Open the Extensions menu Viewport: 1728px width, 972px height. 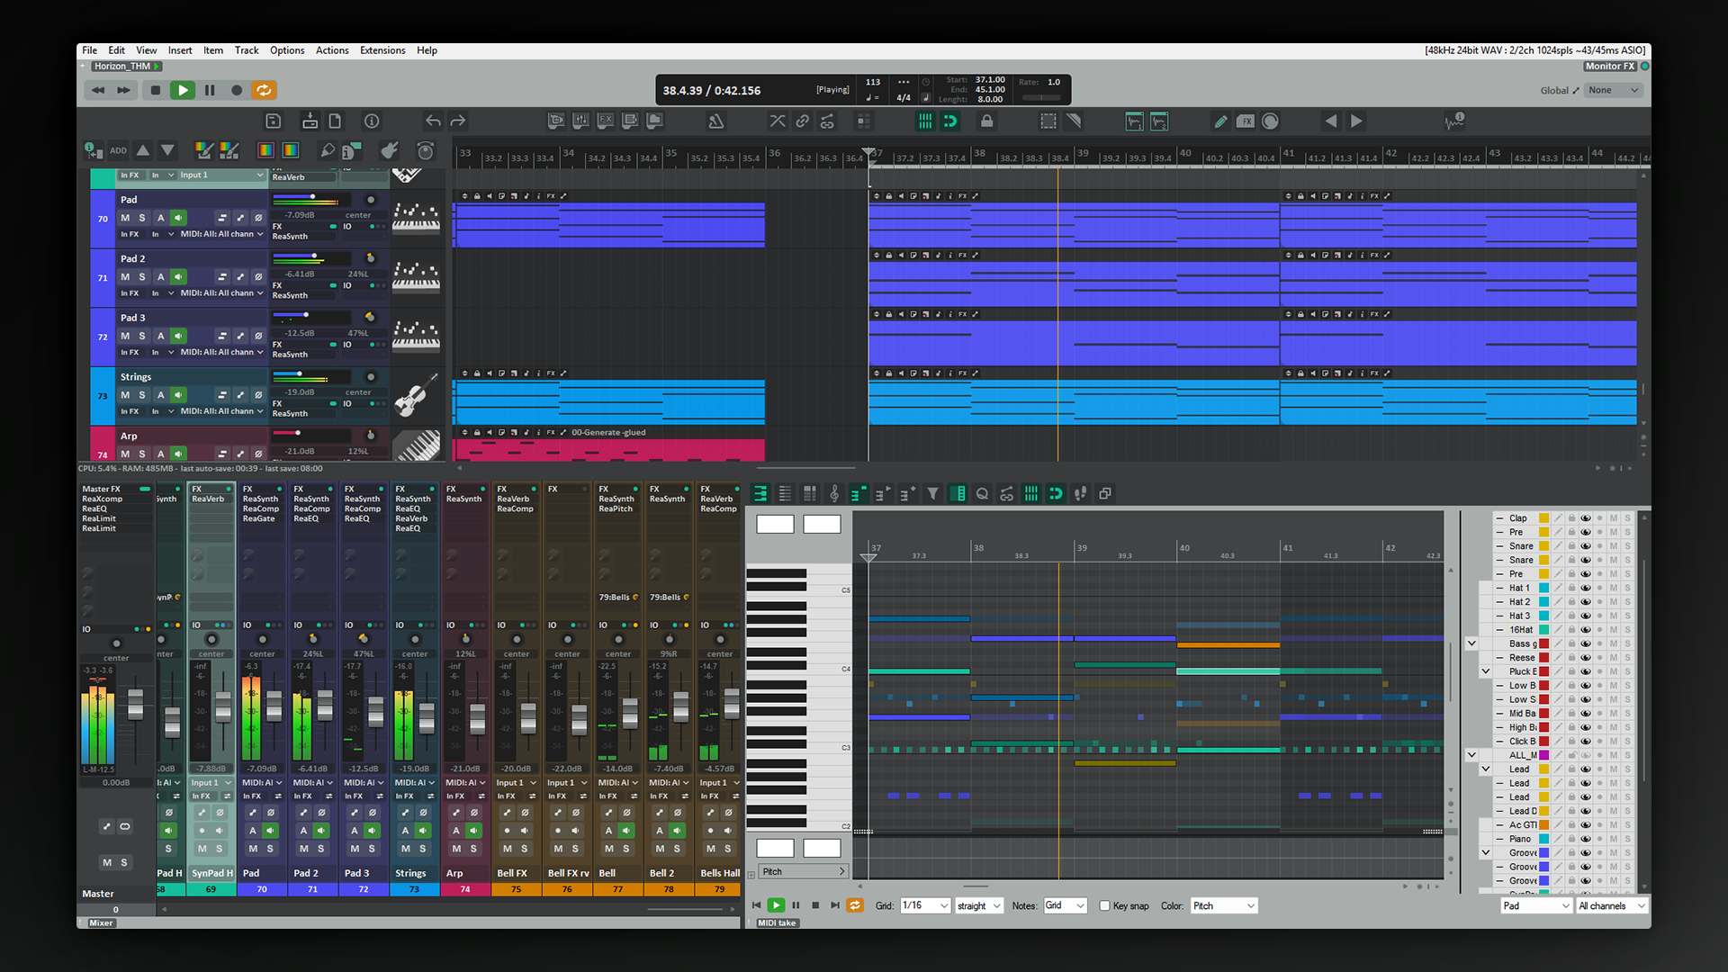(x=382, y=50)
